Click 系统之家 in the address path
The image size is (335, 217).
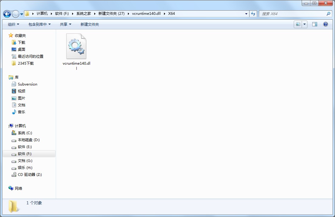pyautogui.click(x=83, y=14)
